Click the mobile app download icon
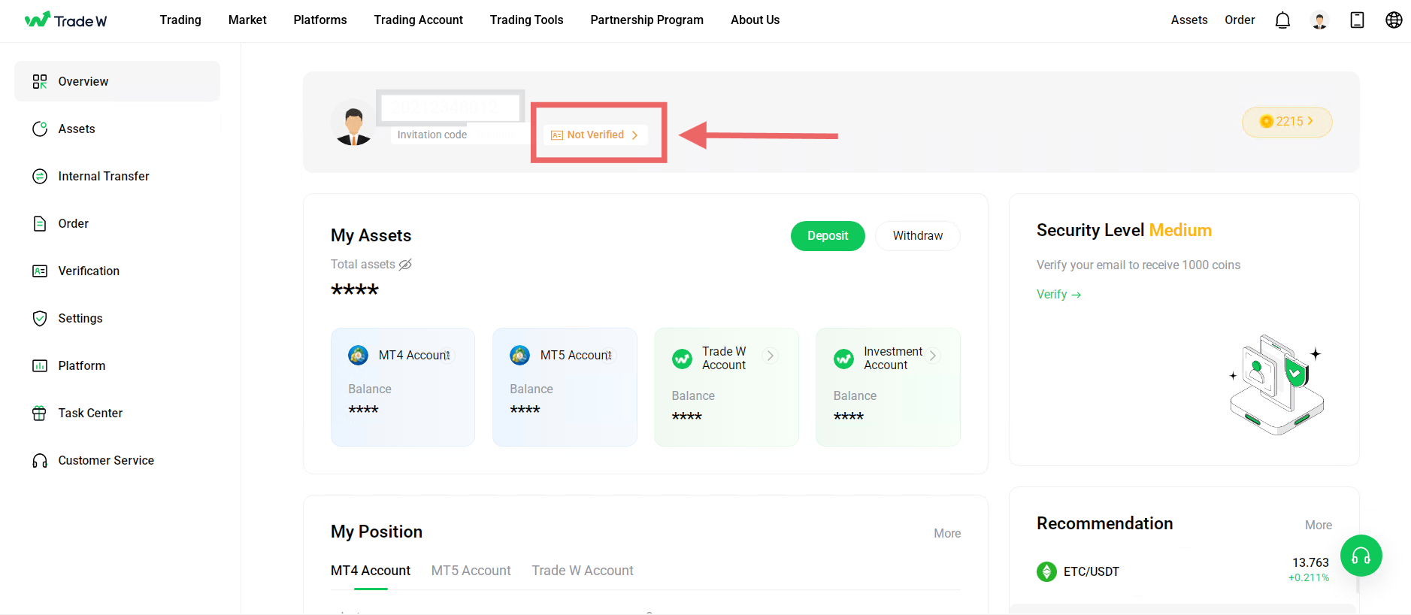The image size is (1411, 615). (1357, 20)
